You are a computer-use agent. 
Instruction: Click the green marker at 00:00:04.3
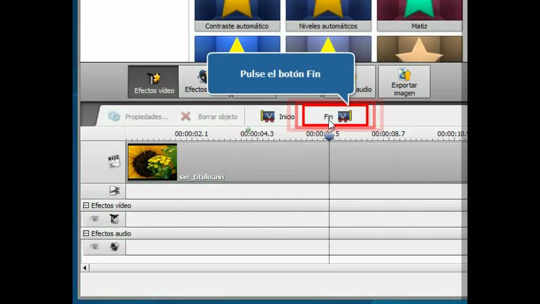point(248,129)
